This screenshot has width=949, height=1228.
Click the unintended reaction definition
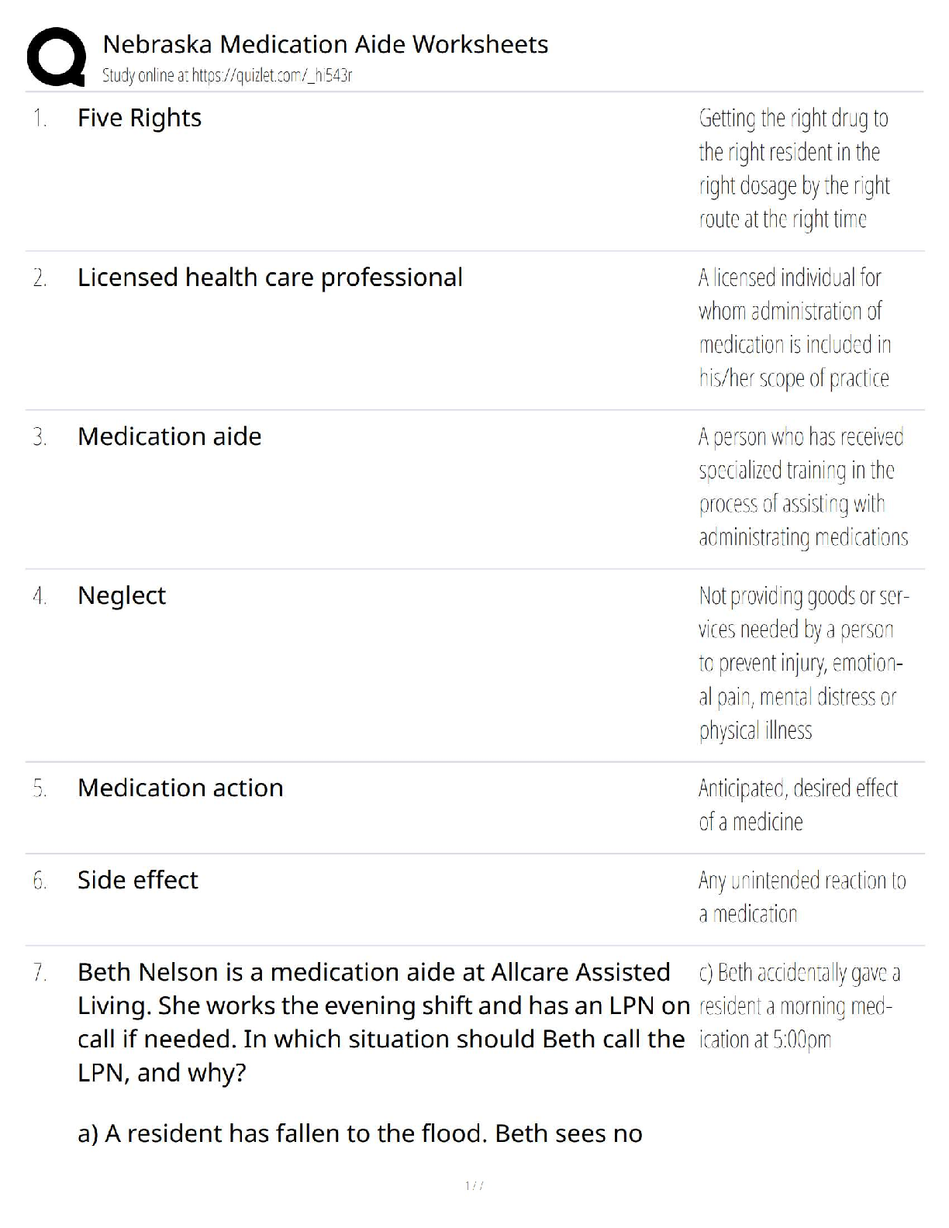click(802, 897)
